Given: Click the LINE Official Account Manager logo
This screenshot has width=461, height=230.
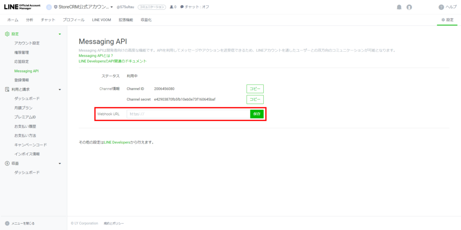Looking at the screenshot, I should pos(23,7).
